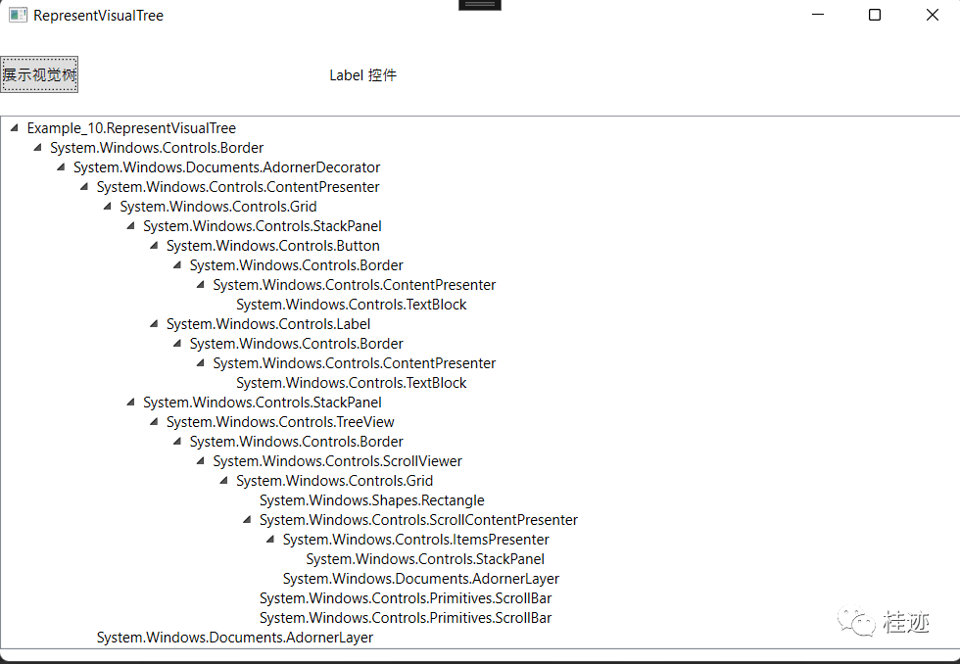The image size is (960, 664).
Task: Collapse the second System.Windows.Controls.StackPanel node
Action: tap(129, 402)
